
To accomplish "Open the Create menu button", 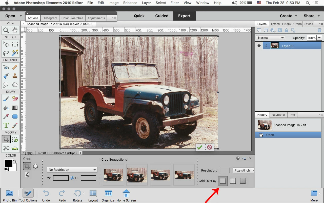I will click(288, 16).
